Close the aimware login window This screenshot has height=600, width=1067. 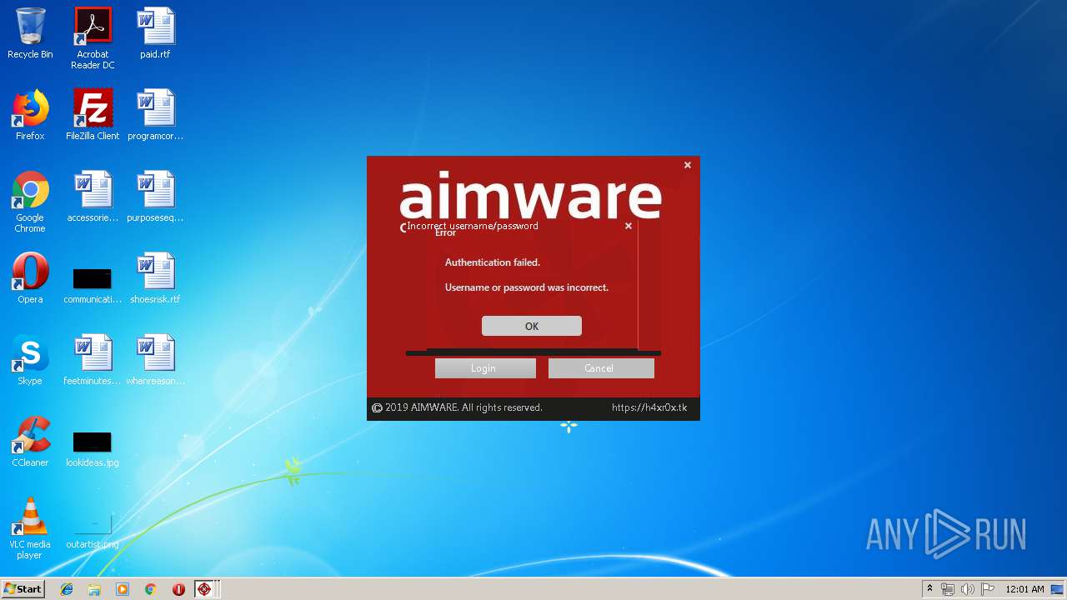(x=688, y=165)
